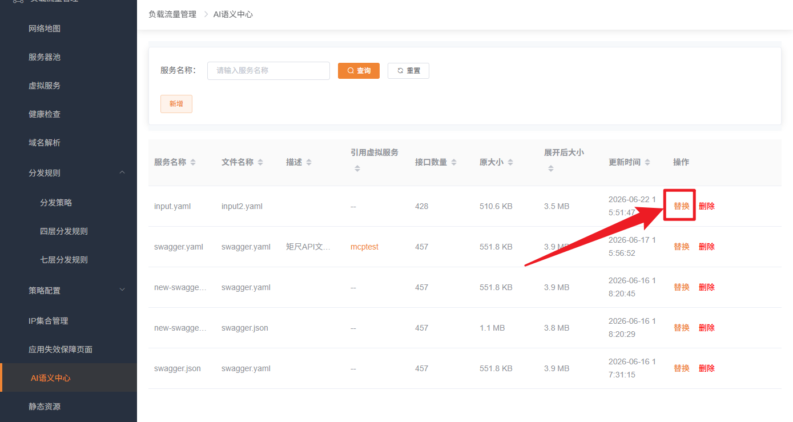Click 替换 for swagger.yaml service row

[x=682, y=247]
